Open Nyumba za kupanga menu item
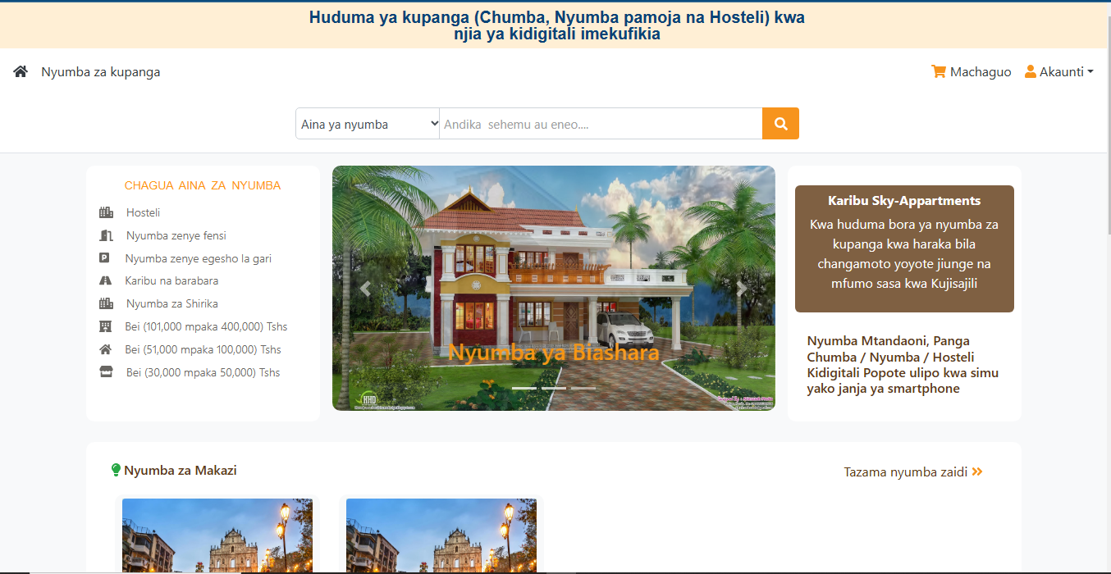The image size is (1111, 574). [101, 72]
